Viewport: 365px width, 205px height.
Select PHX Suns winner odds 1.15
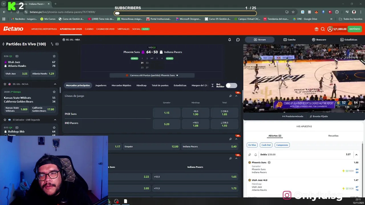point(167,113)
